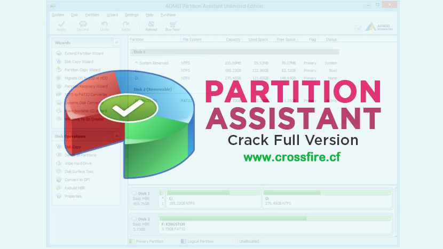Click the NTFS to FAT32 Converter icon
Viewport: 443px width, 249px height.
[59, 94]
